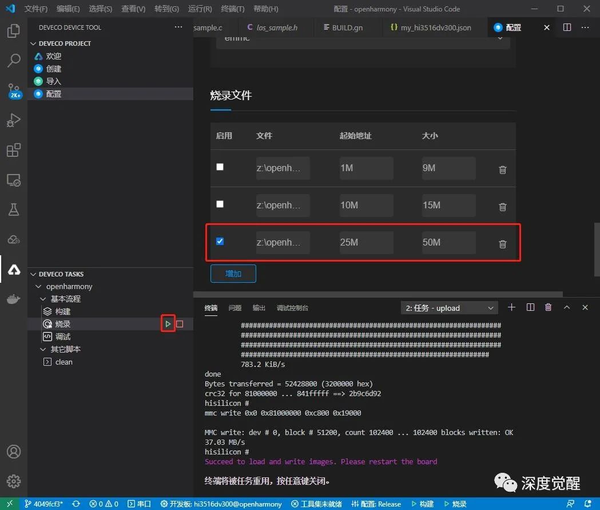Open the Accounts menu icon

pos(14,452)
